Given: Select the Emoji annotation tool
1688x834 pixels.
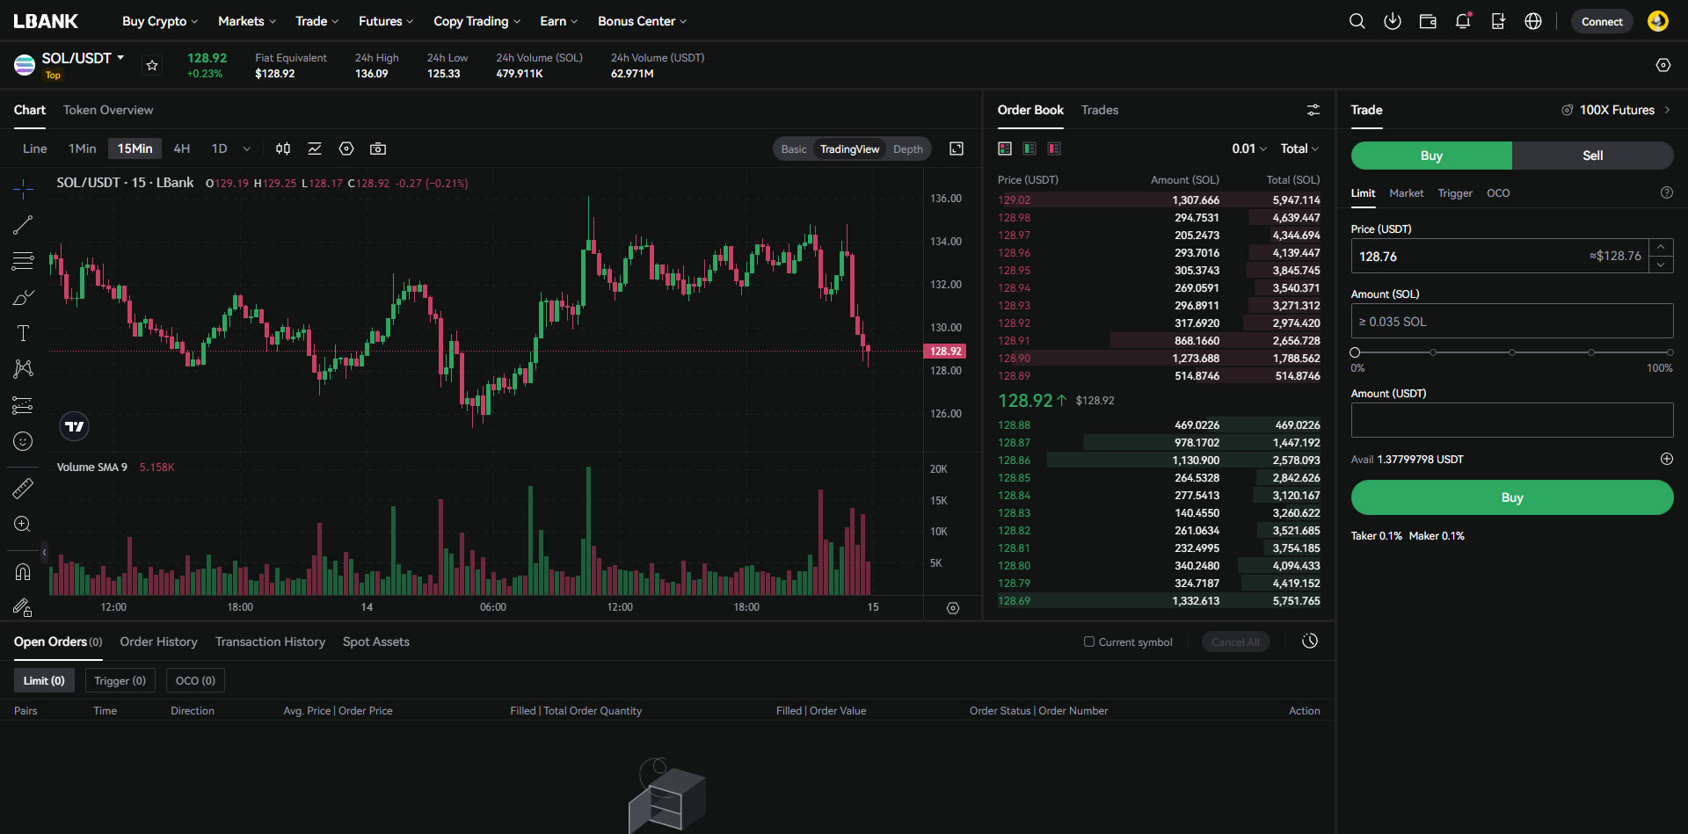Looking at the screenshot, I should [x=23, y=441].
